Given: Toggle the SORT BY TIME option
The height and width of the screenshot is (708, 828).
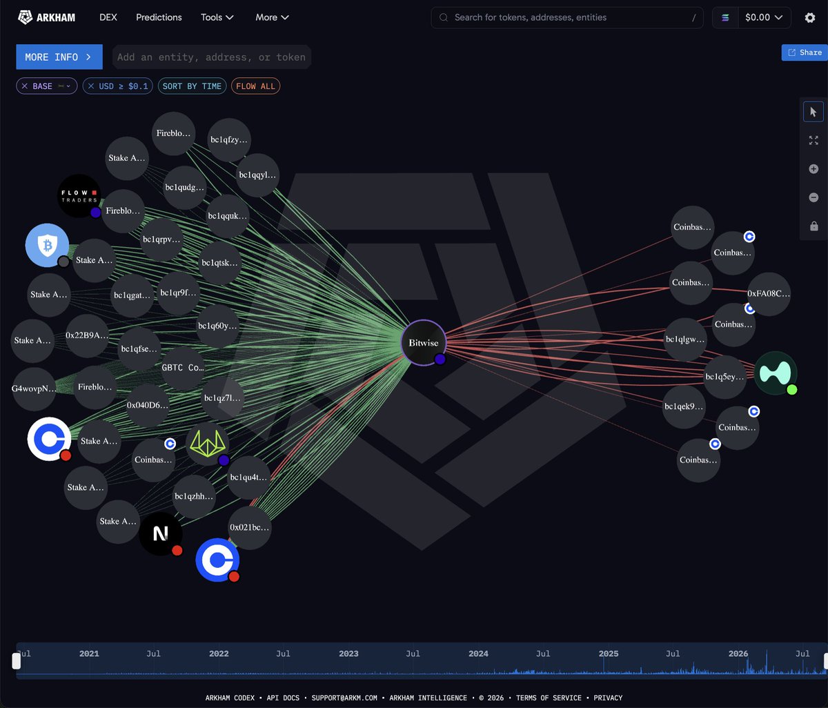Looking at the screenshot, I should pos(192,86).
